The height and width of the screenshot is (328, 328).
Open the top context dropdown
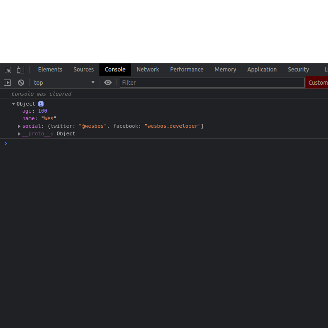(x=64, y=83)
